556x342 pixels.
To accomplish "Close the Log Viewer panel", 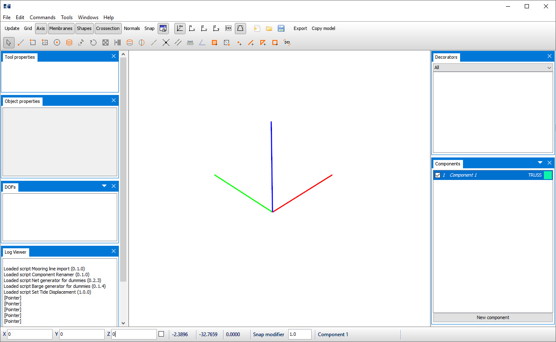I will coord(113,251).
